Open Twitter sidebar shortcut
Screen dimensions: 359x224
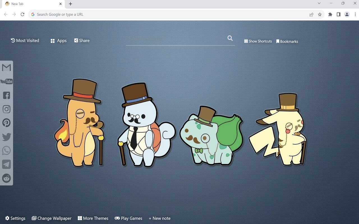pos(6,137)
